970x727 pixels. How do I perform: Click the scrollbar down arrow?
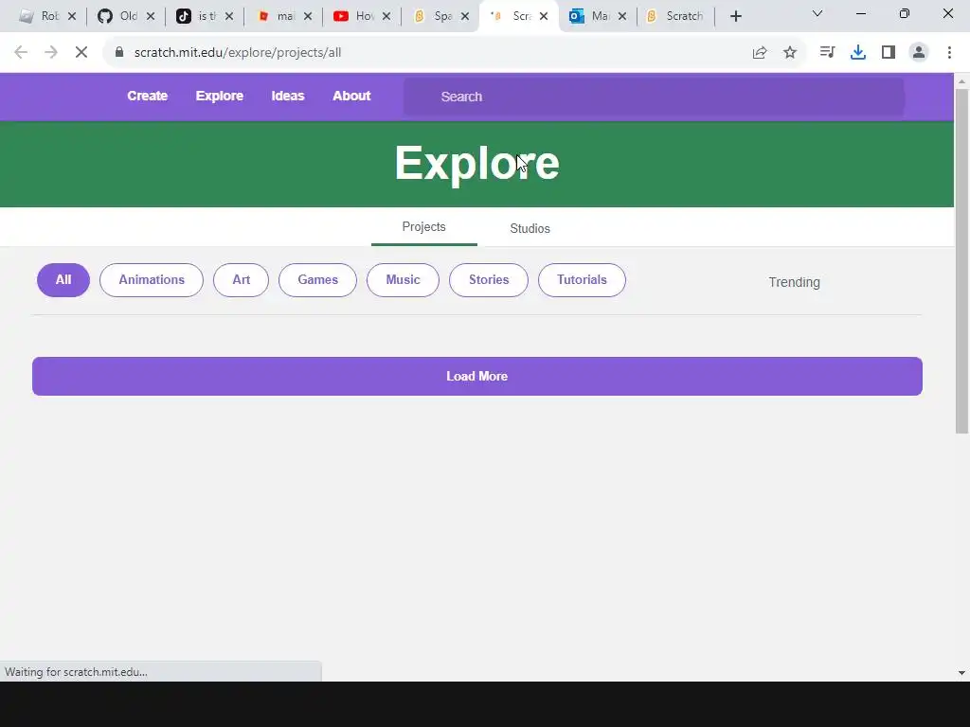pos(961,673)
